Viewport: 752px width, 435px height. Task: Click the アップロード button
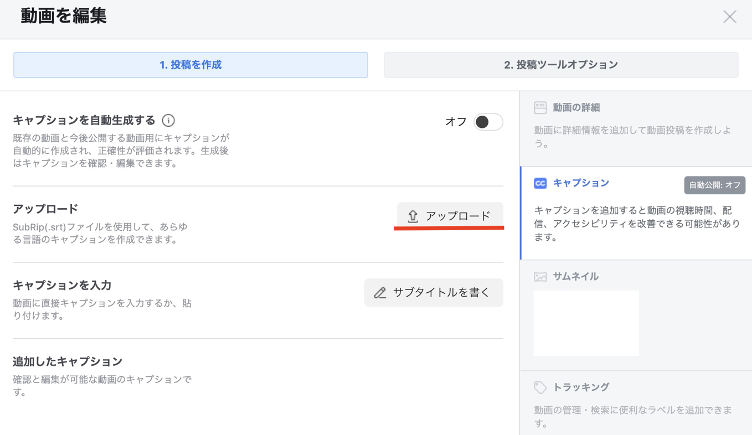pos(450,216)
